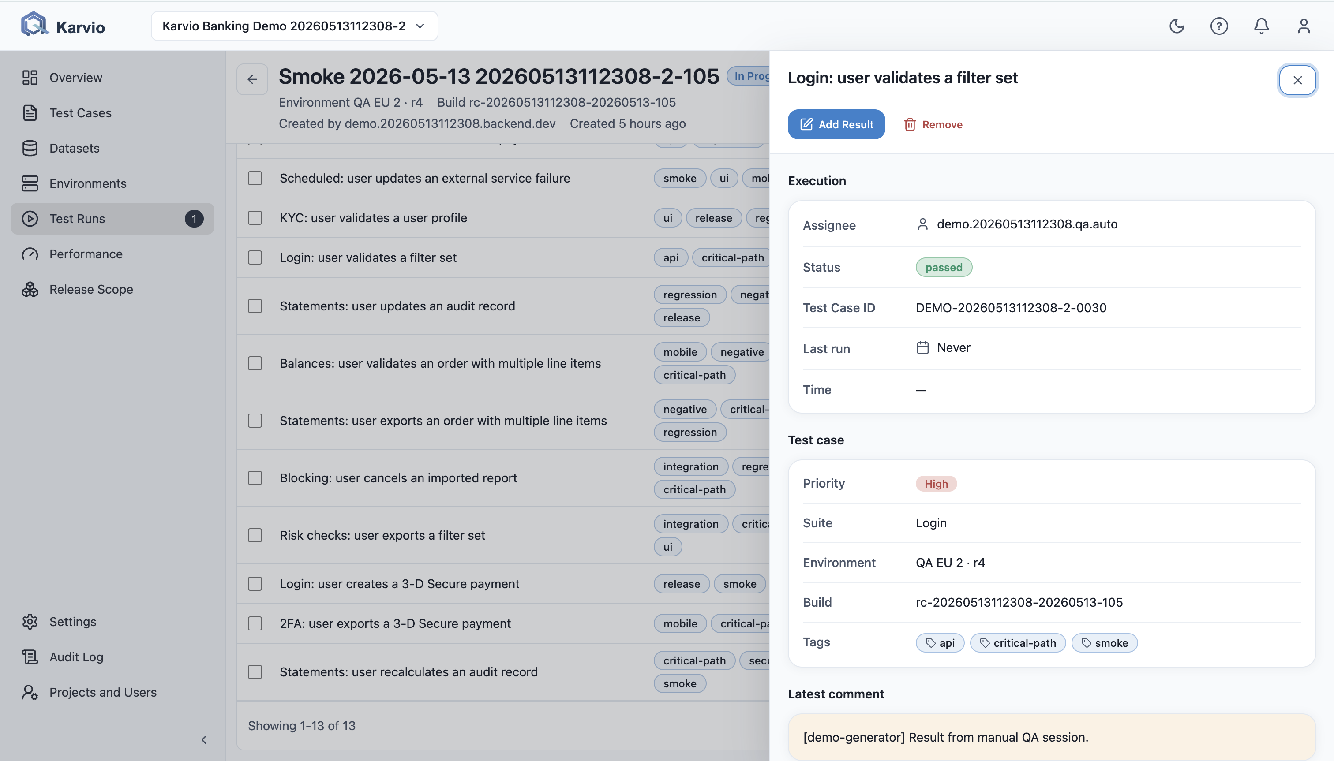Go back with the arrow button
This screenshot has width=1334, height=761.
pyautogui.click(x=252, y=79)
